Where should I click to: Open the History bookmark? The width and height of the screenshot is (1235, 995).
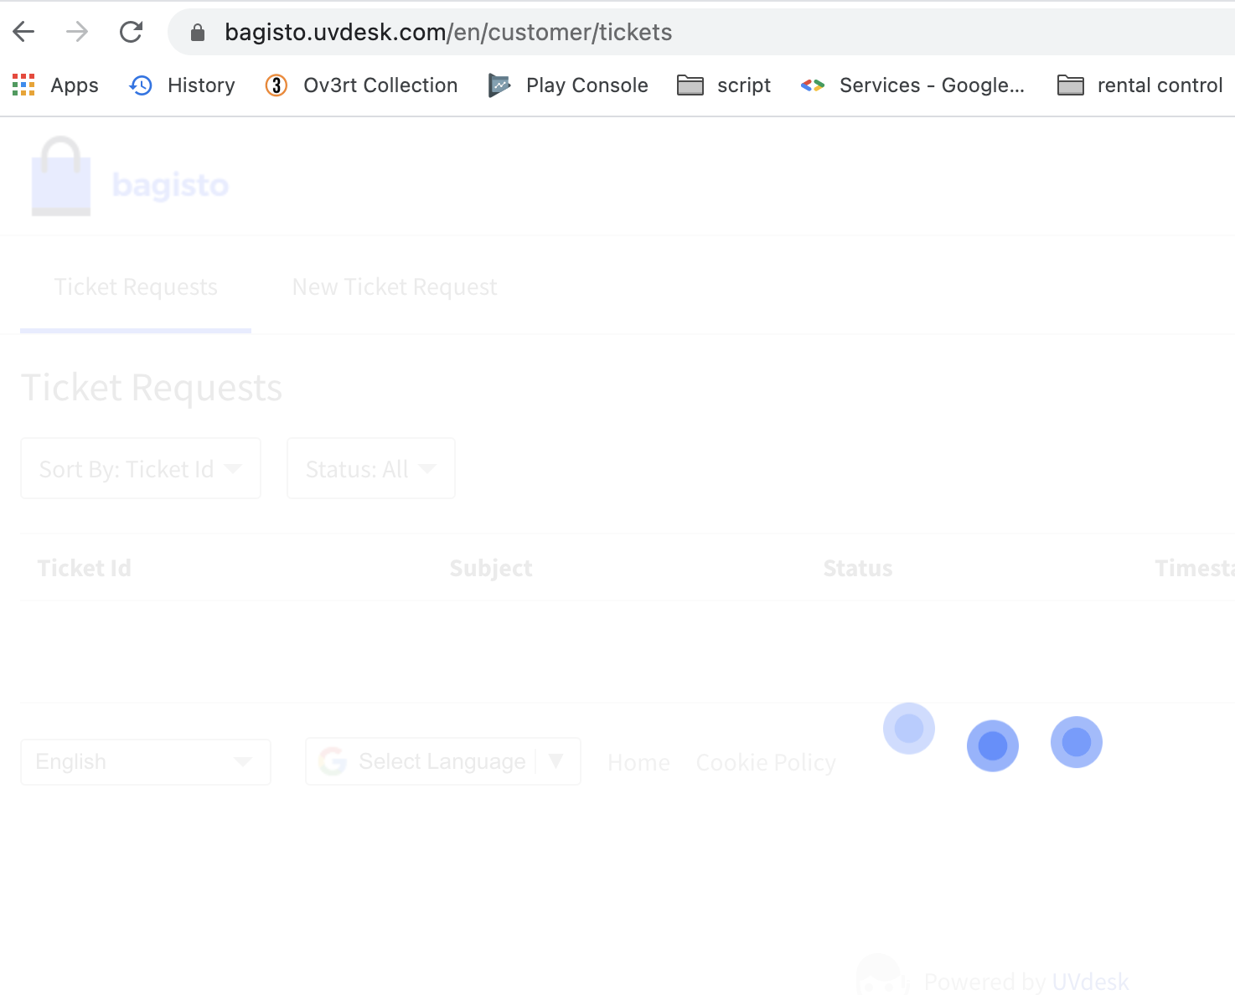(182, 85)
